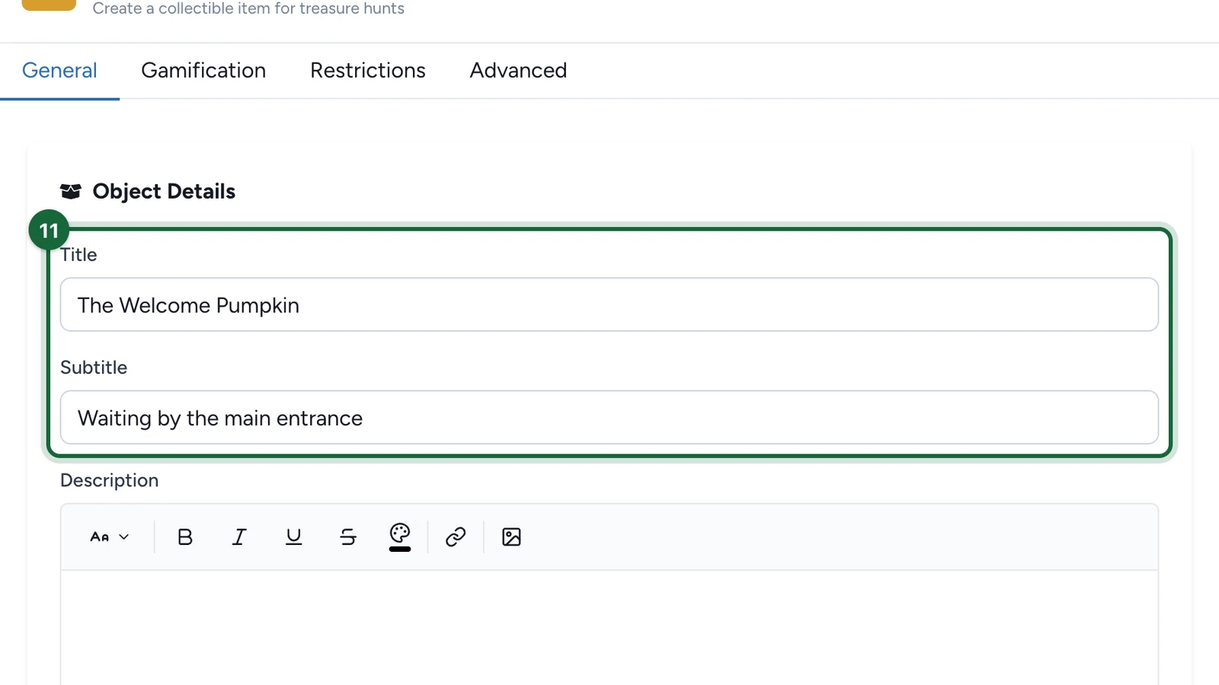Apply italic formatting in description toolbar
Viewport: 1219px width, 685px height.
coord(239,537)
